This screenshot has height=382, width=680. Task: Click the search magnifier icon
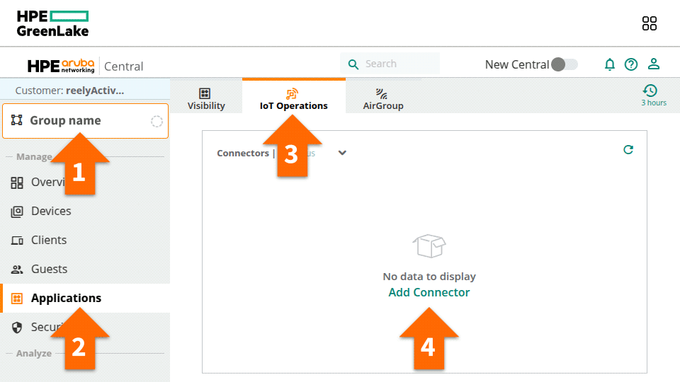[353, 64]
